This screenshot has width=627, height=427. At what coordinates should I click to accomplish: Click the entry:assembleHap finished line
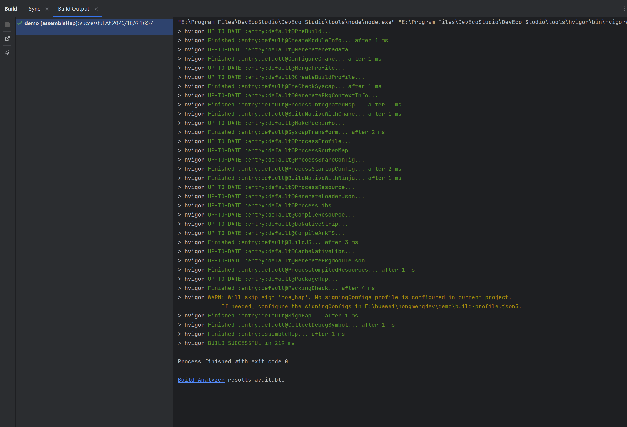point(261,334)
